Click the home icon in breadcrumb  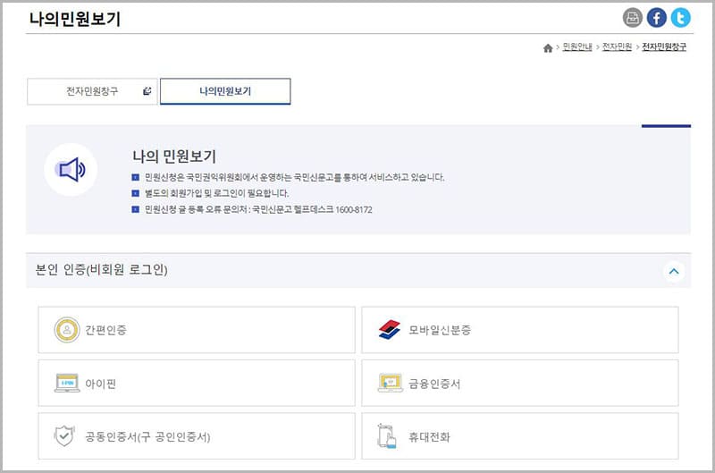coord(548,47)
